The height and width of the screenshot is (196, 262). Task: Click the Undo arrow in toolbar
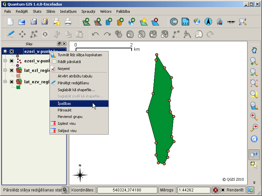click(x=95, y=34)
